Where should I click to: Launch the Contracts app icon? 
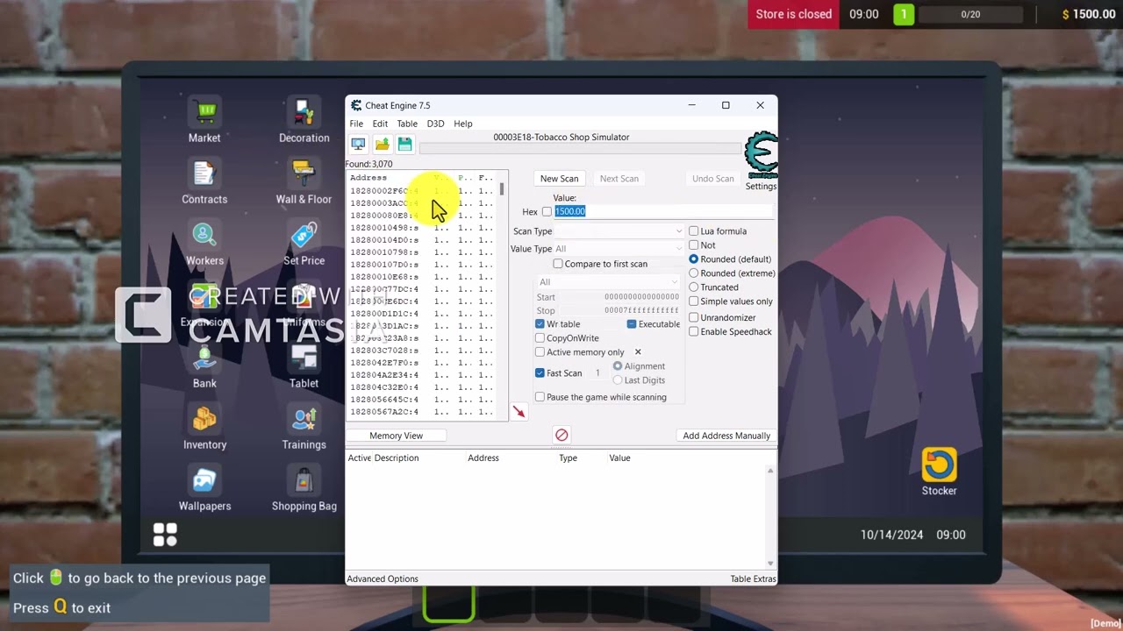tap(204, 174)
